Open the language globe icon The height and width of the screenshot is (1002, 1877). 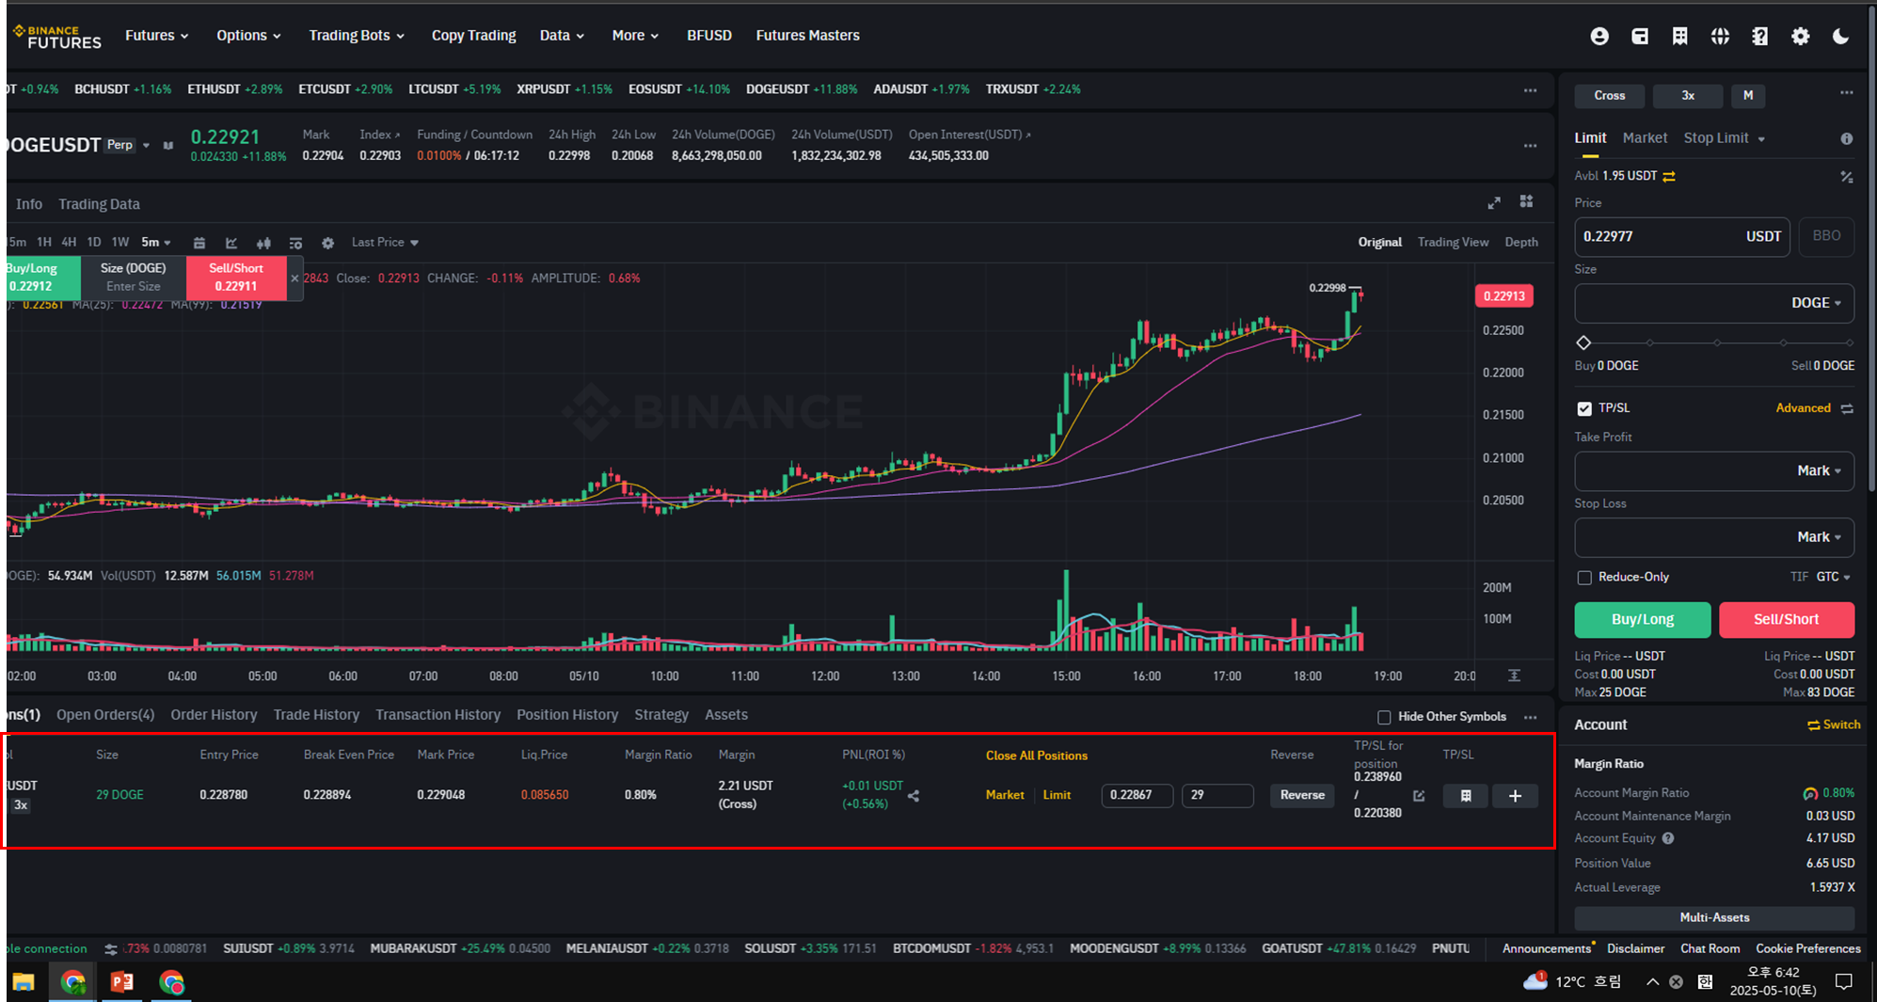1720,36
